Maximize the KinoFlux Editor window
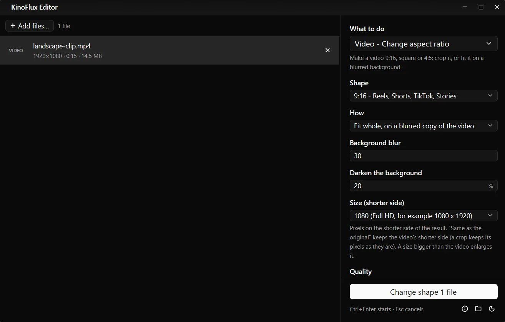 pyautogui.click(x=481, y=7)
